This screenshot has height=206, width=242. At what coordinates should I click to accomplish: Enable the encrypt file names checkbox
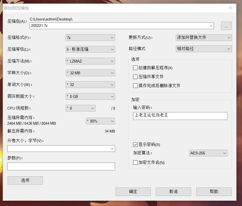pyautogui.click(x=135, y=163)
